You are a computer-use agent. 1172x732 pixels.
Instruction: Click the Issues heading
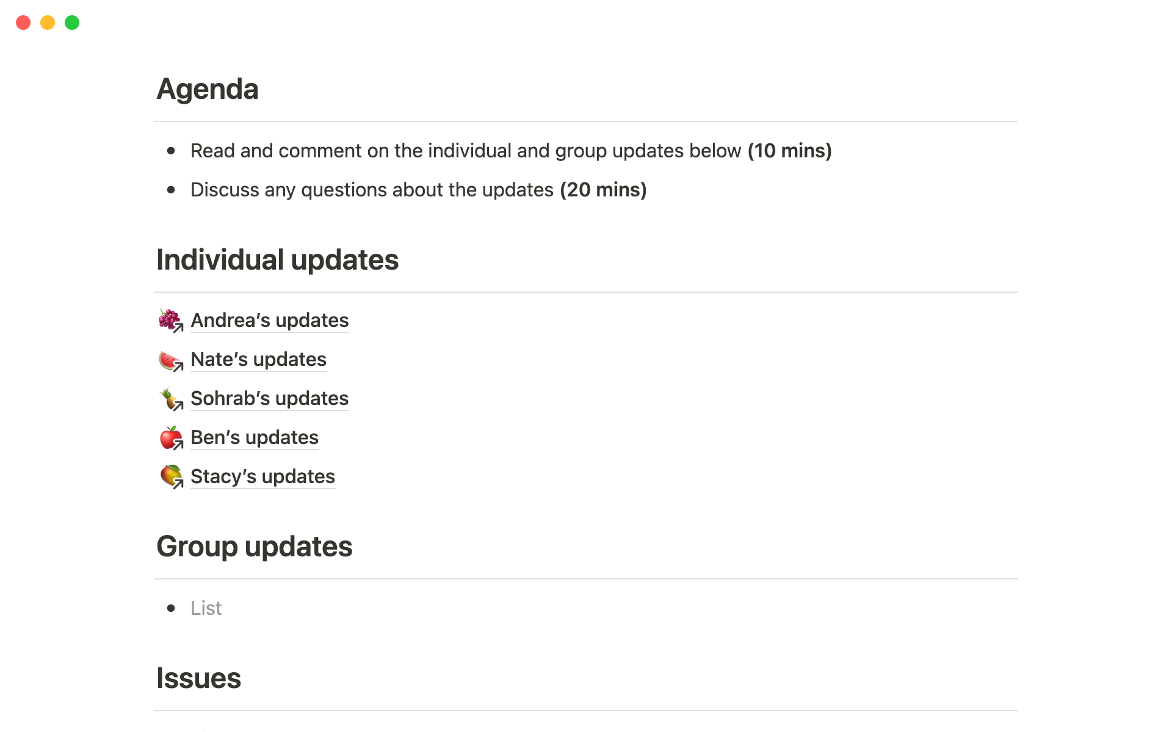tap(198, 678)
